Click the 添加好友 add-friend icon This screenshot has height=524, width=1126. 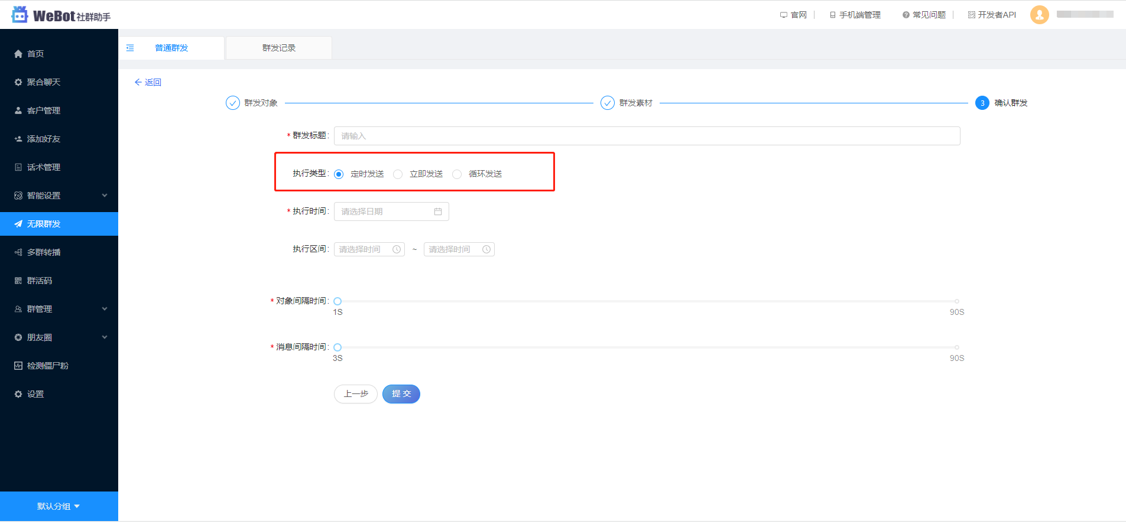(18, 139)
